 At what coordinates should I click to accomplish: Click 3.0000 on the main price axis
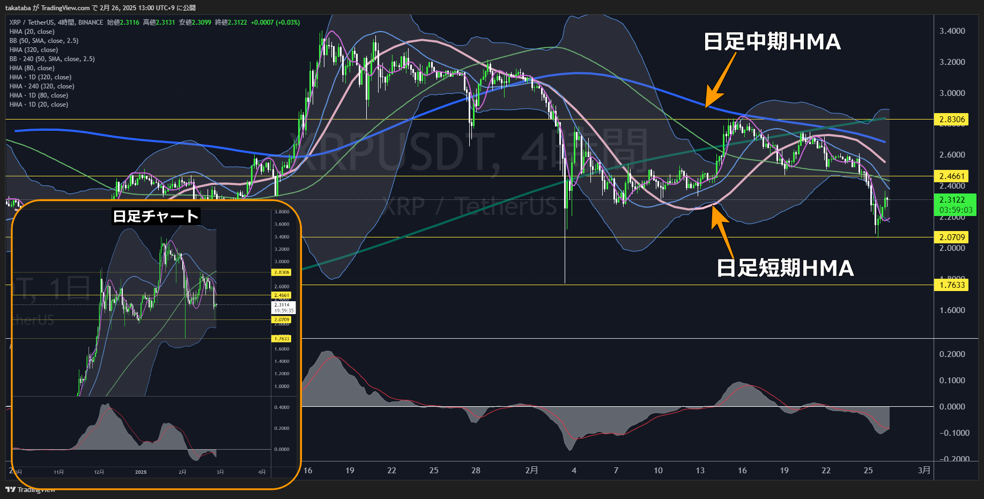coord(952,93)
